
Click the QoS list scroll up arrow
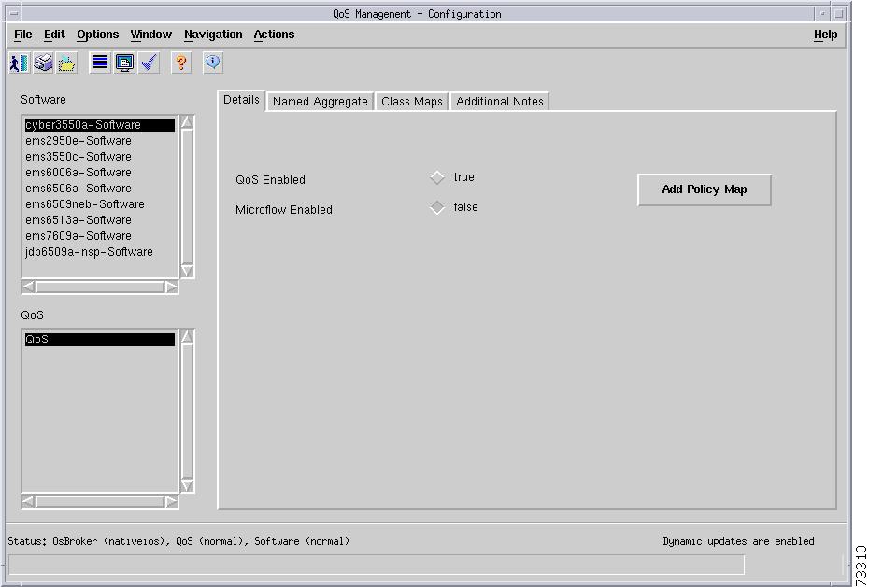(187, 337)
